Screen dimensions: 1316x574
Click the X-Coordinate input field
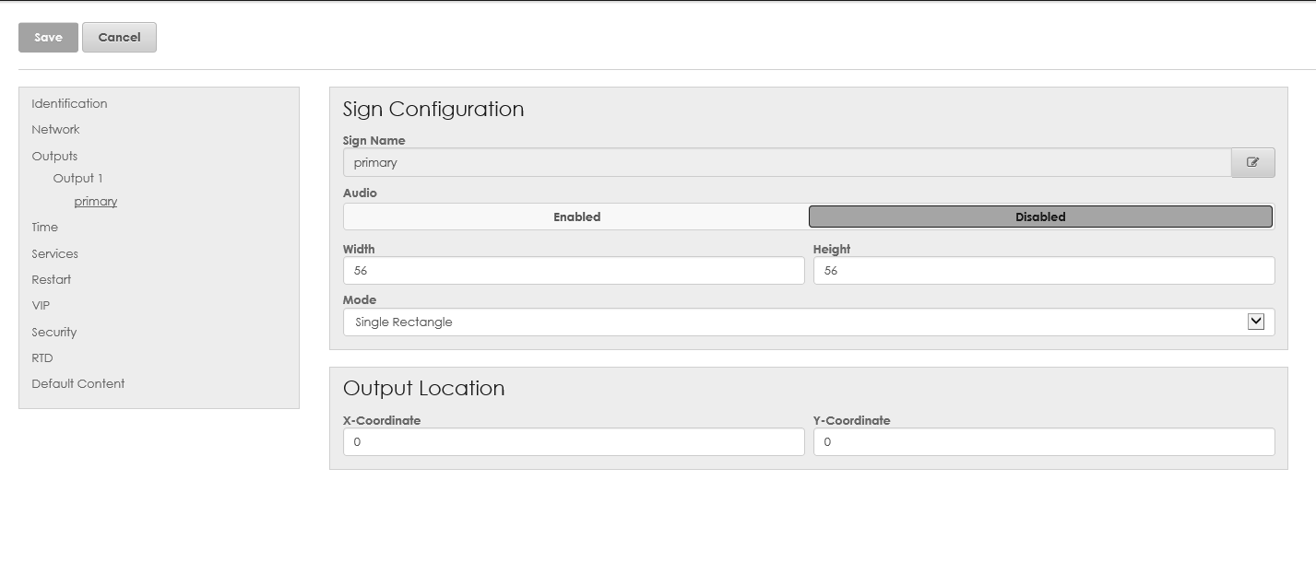[574, 442]
